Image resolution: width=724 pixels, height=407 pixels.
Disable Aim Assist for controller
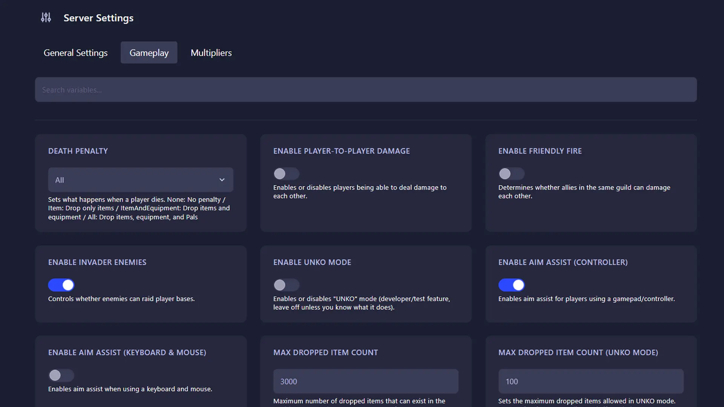[x=511, y=285]
